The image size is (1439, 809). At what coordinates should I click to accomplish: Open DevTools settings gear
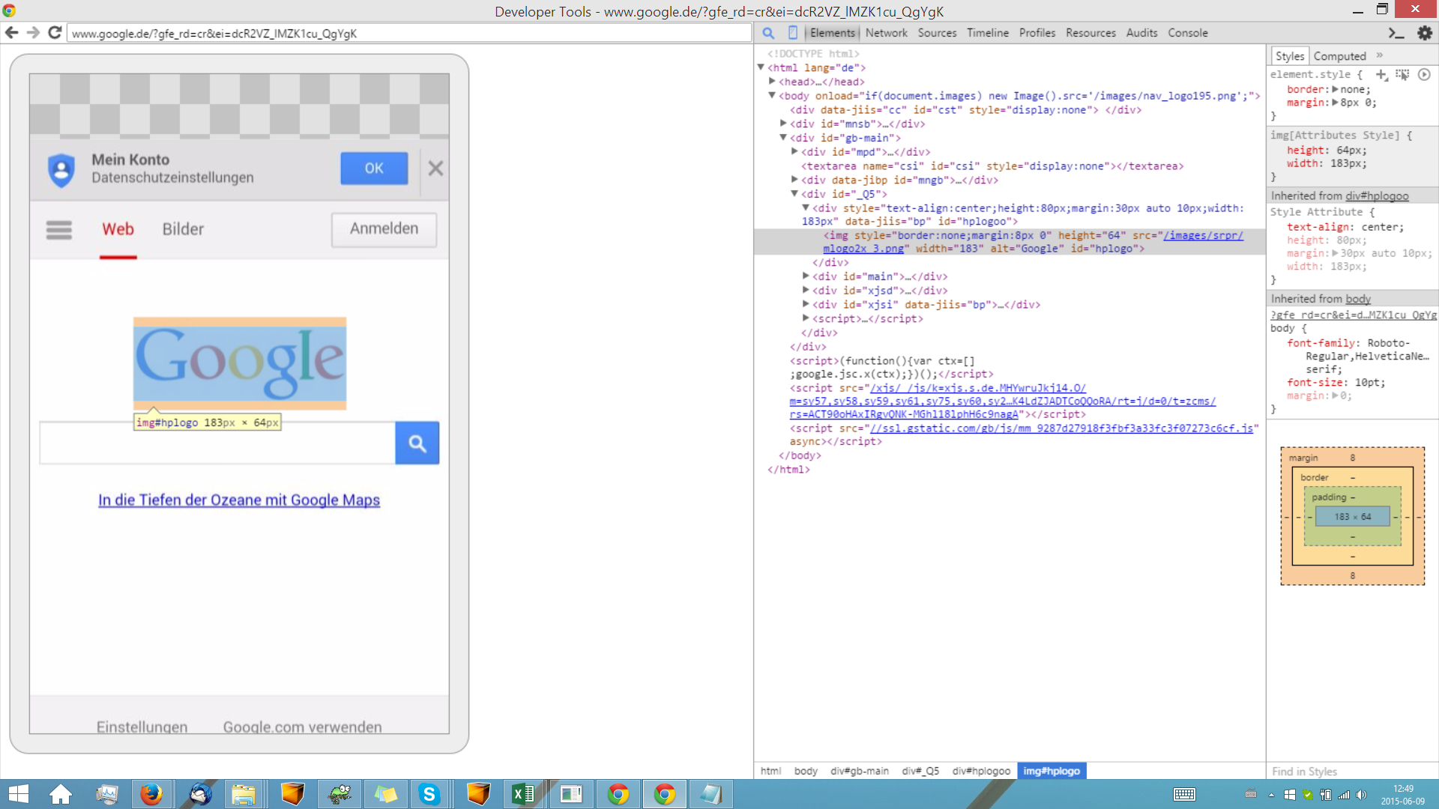[x=1425, y=33]
